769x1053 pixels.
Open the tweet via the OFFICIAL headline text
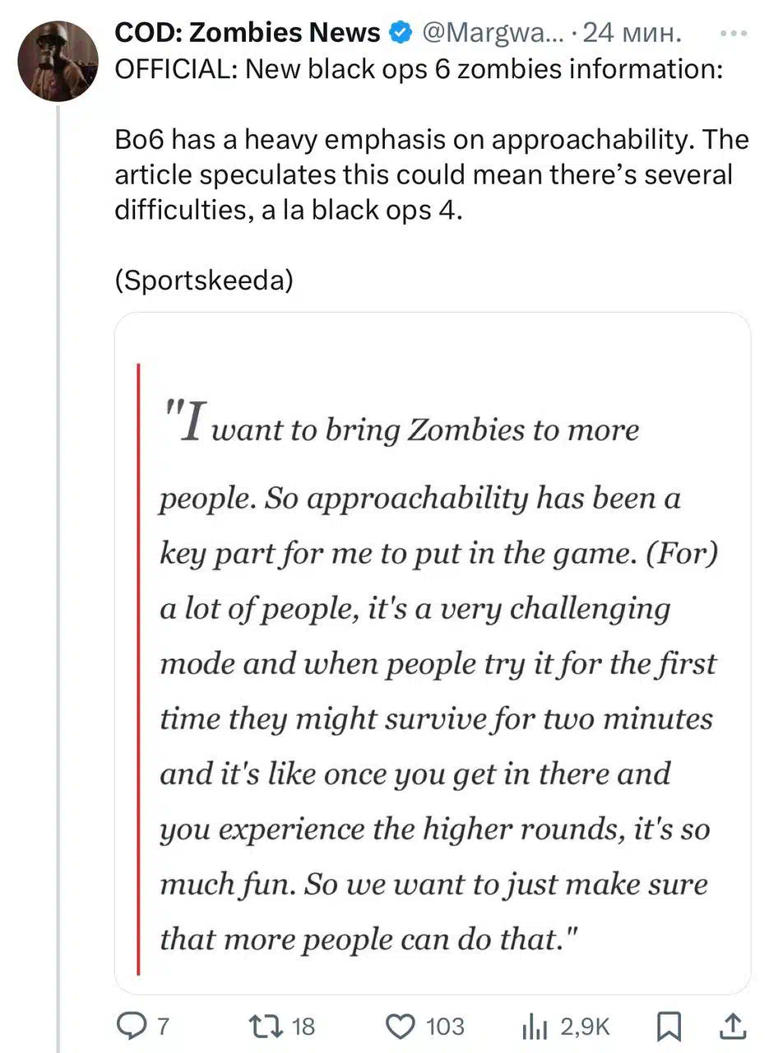tap(419, 70)
